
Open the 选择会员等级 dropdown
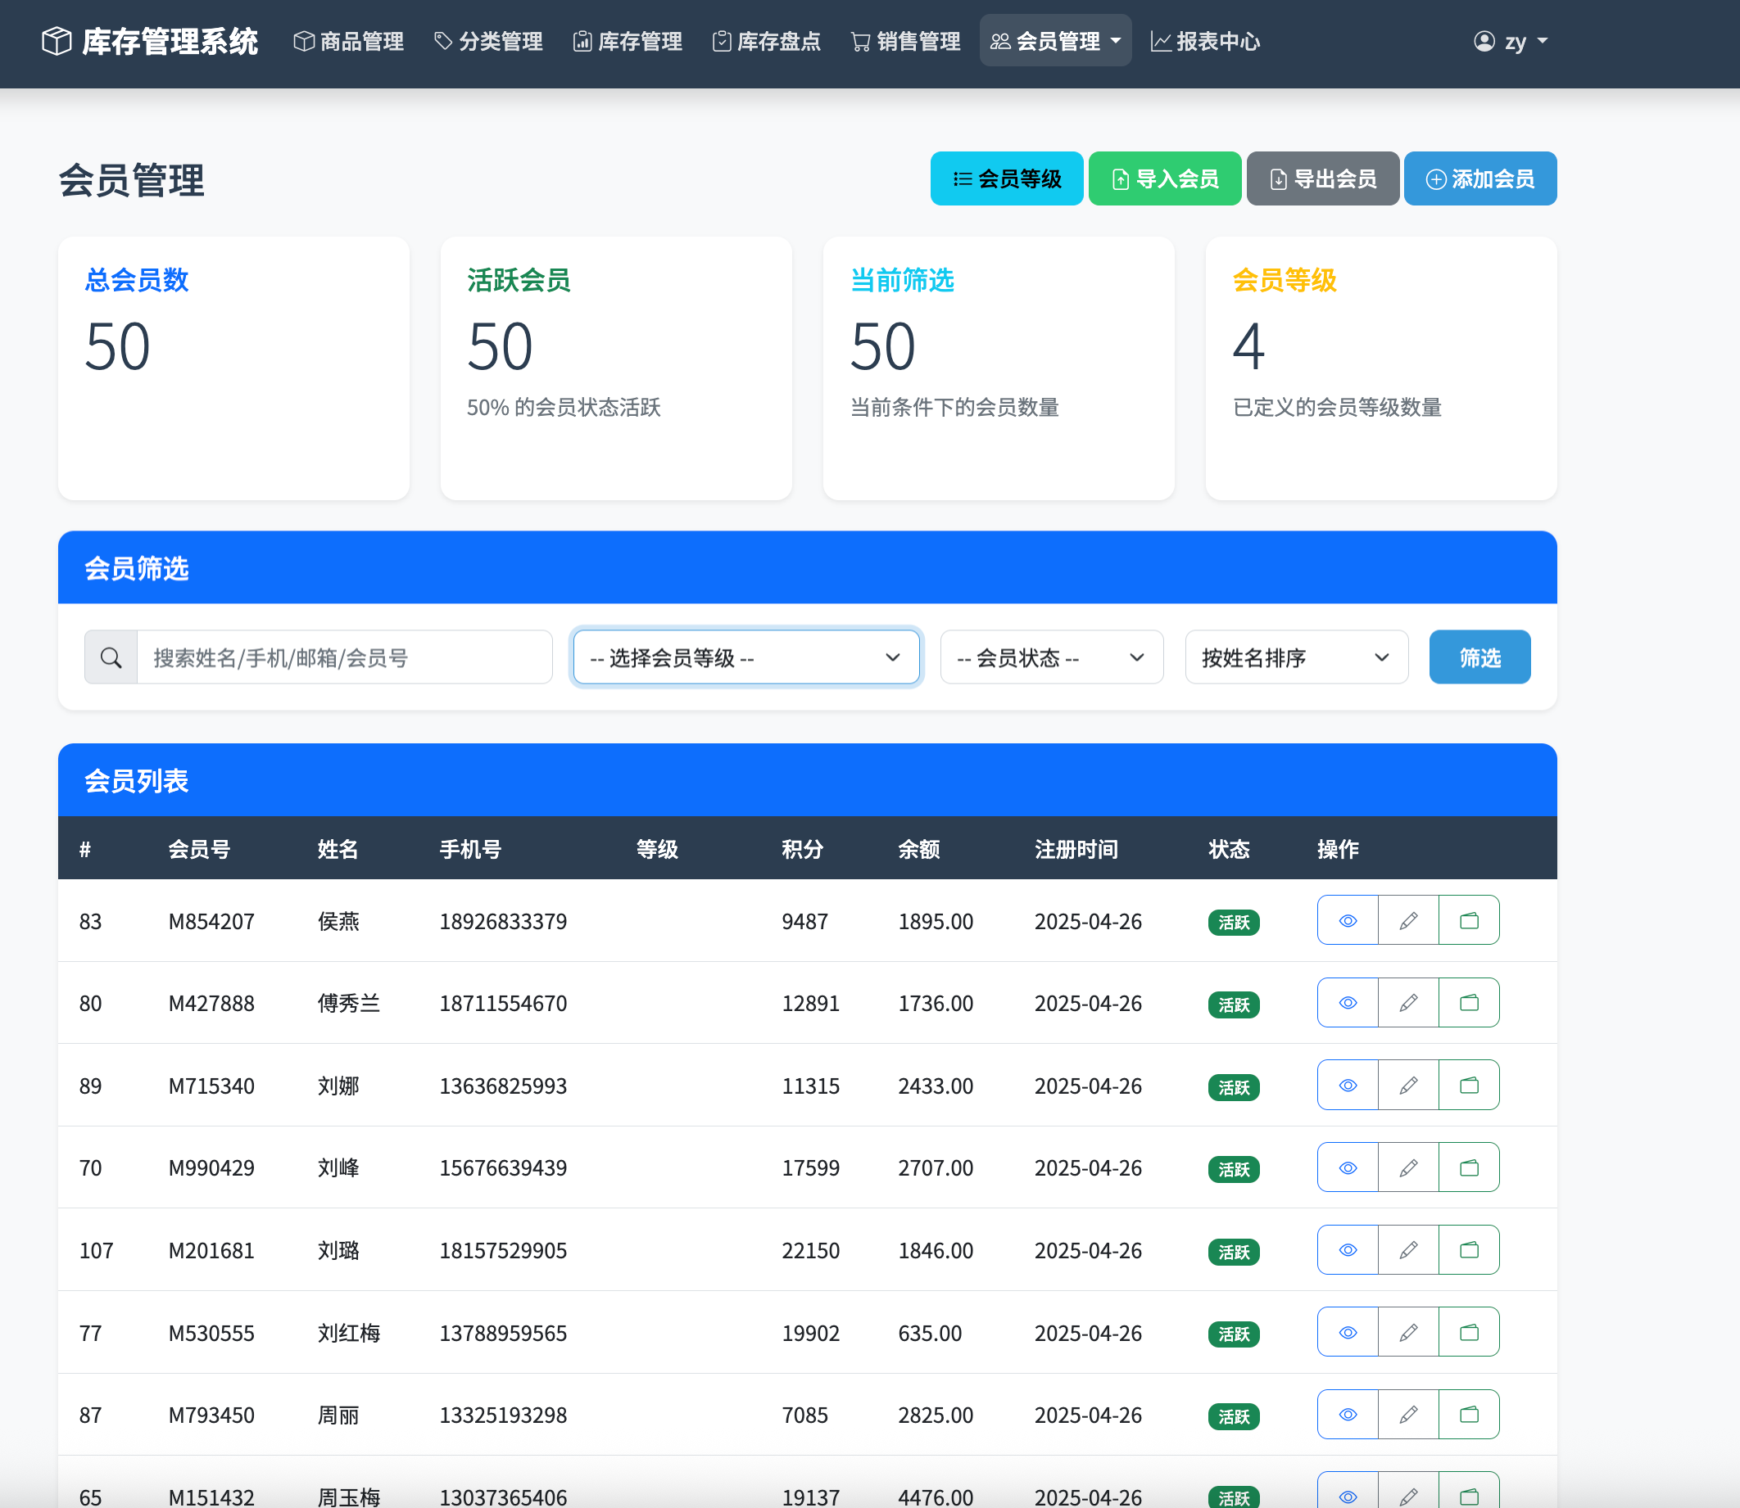click(745, 657)
